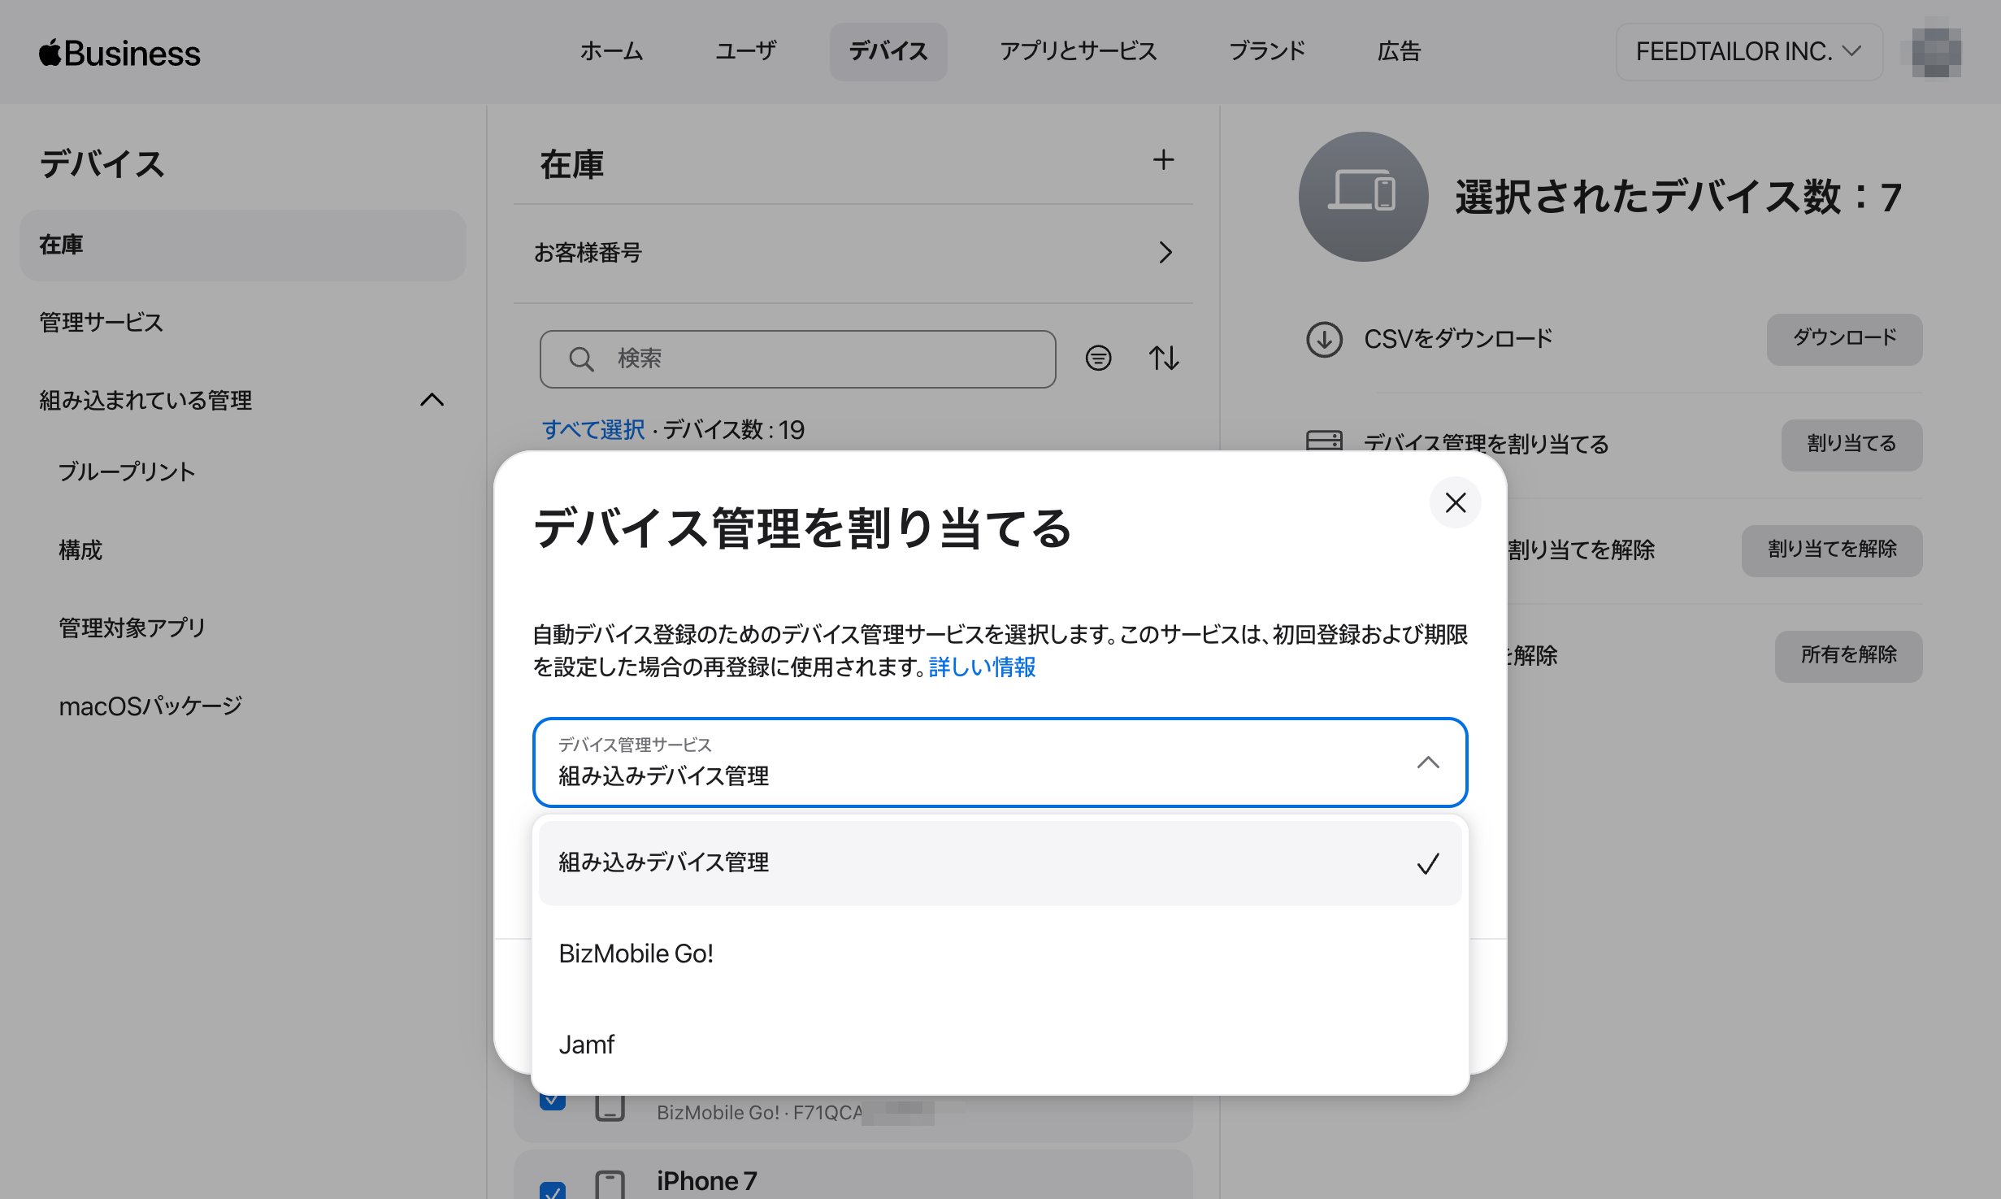Click the CSV download circle-arrow icon
The width and height of the screenshot is (2001, 1199).
[1324, 339]
